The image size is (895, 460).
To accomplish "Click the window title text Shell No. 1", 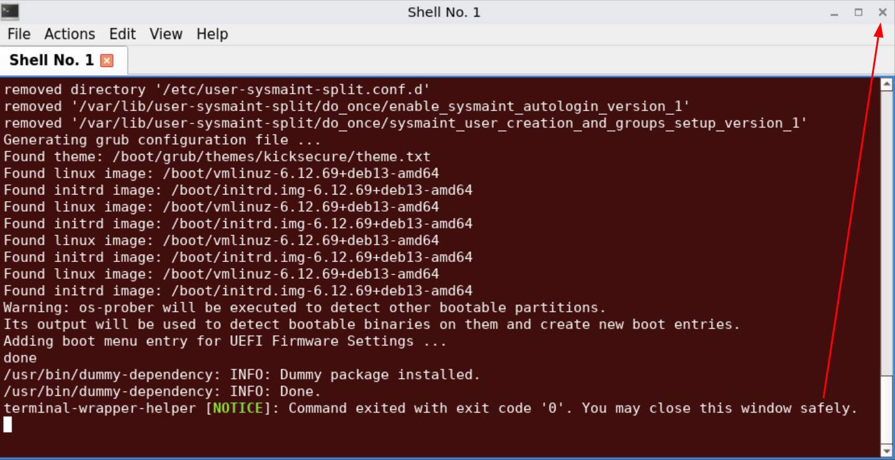I will click(444, 12).
